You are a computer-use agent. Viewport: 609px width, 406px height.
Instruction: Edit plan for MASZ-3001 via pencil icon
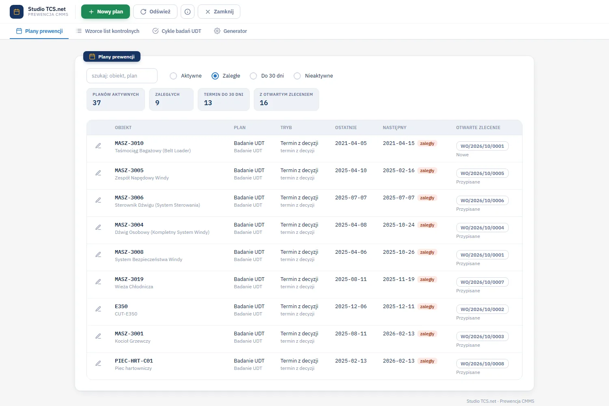98,336
